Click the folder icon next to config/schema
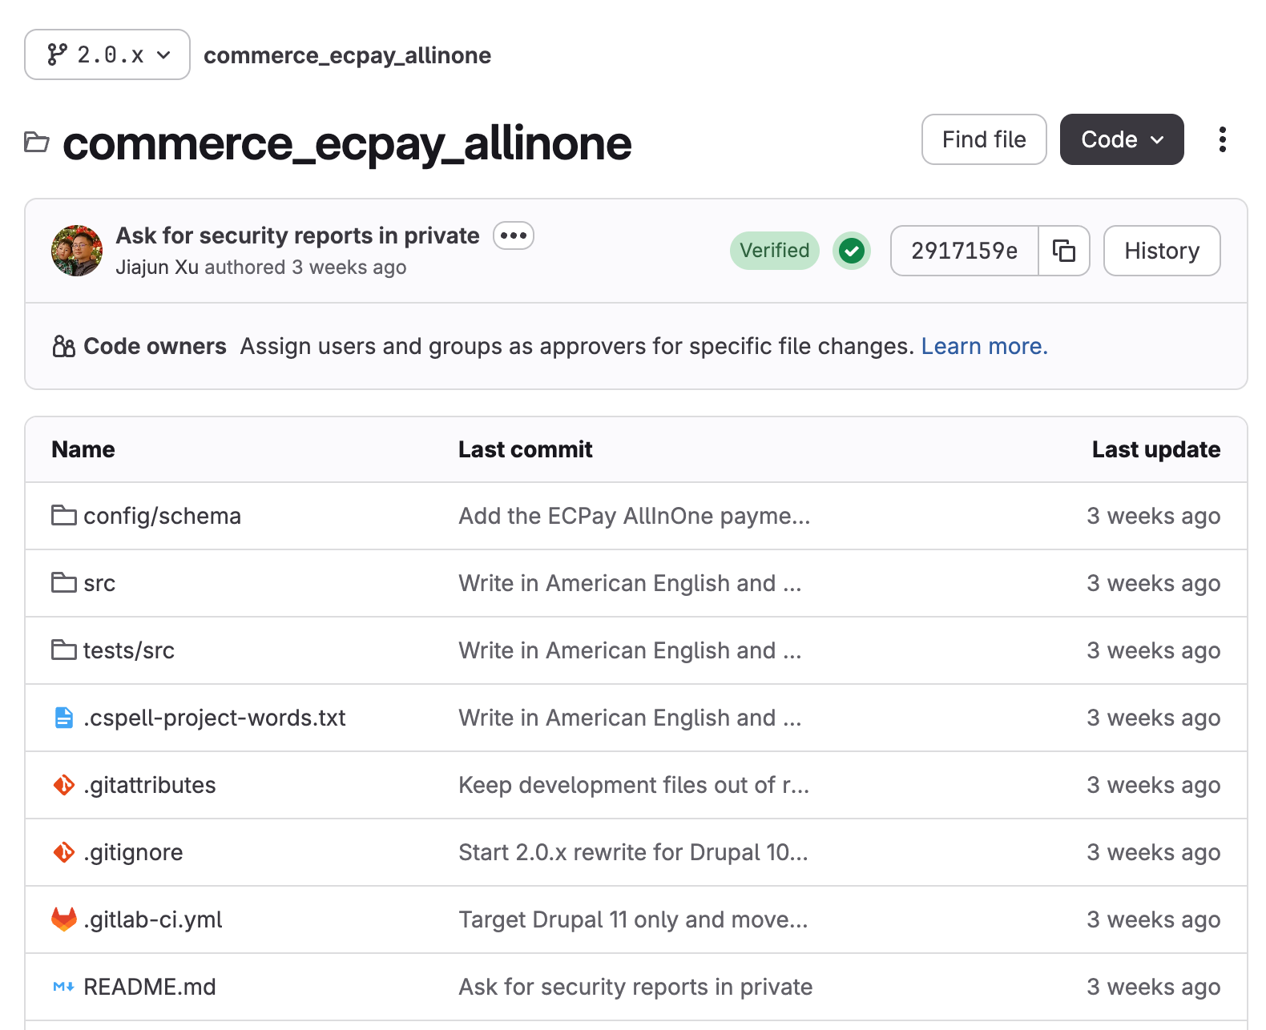1266x1030 pixels. pos(64,515)
